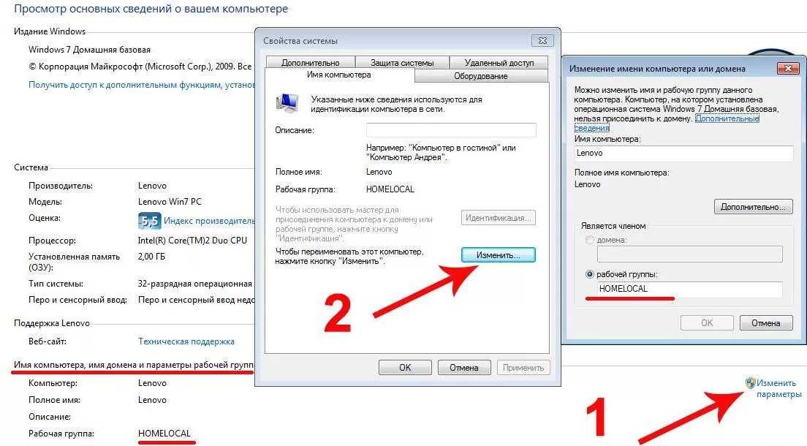The image size is (807, 446).
Task: Click the Имя компьютера field containing Lenovo
Action: [683, 153]
